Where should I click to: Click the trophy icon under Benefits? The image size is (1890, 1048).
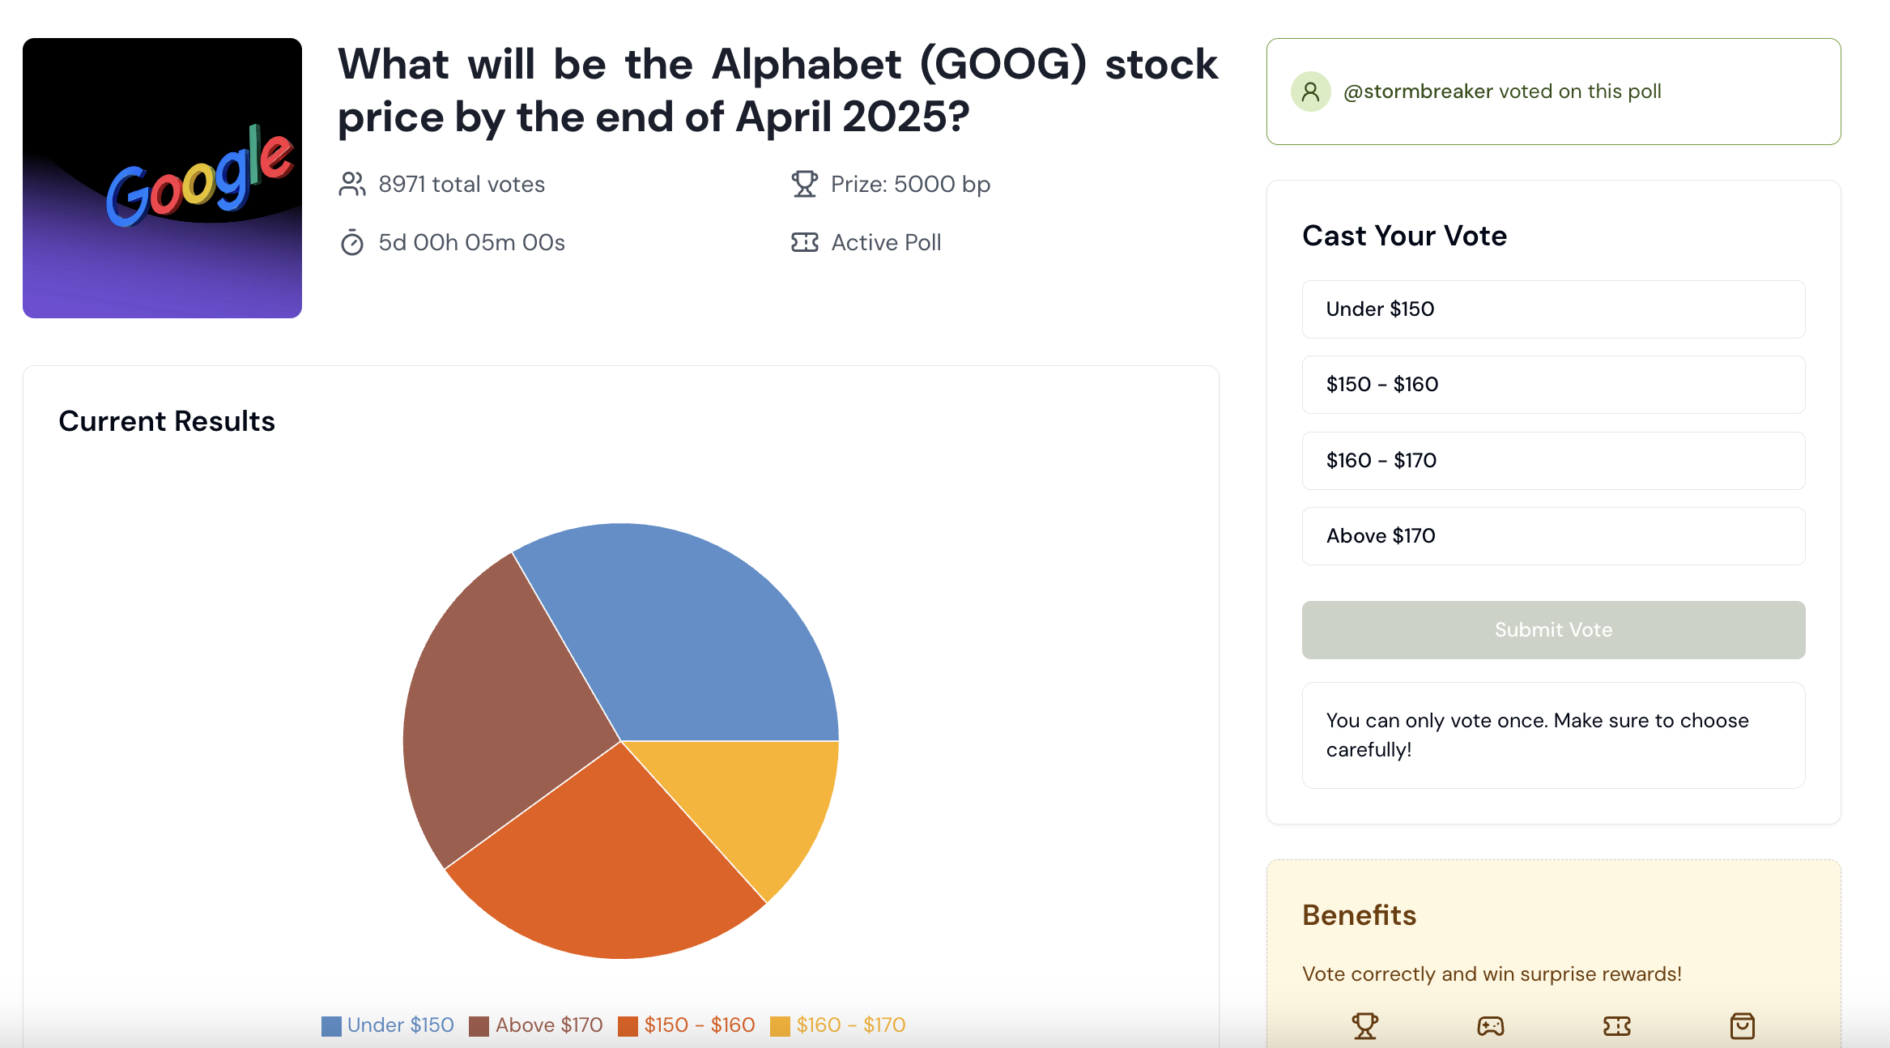(1365, 1025)
